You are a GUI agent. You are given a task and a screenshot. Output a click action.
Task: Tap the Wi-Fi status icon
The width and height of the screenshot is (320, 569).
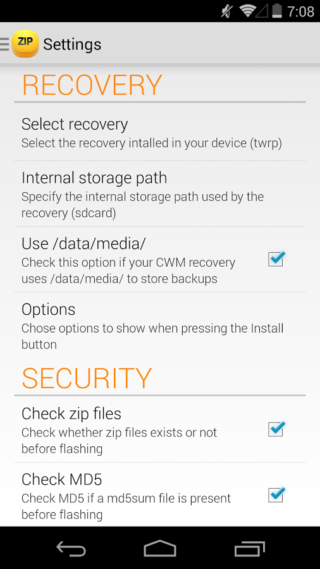[247, 11]
